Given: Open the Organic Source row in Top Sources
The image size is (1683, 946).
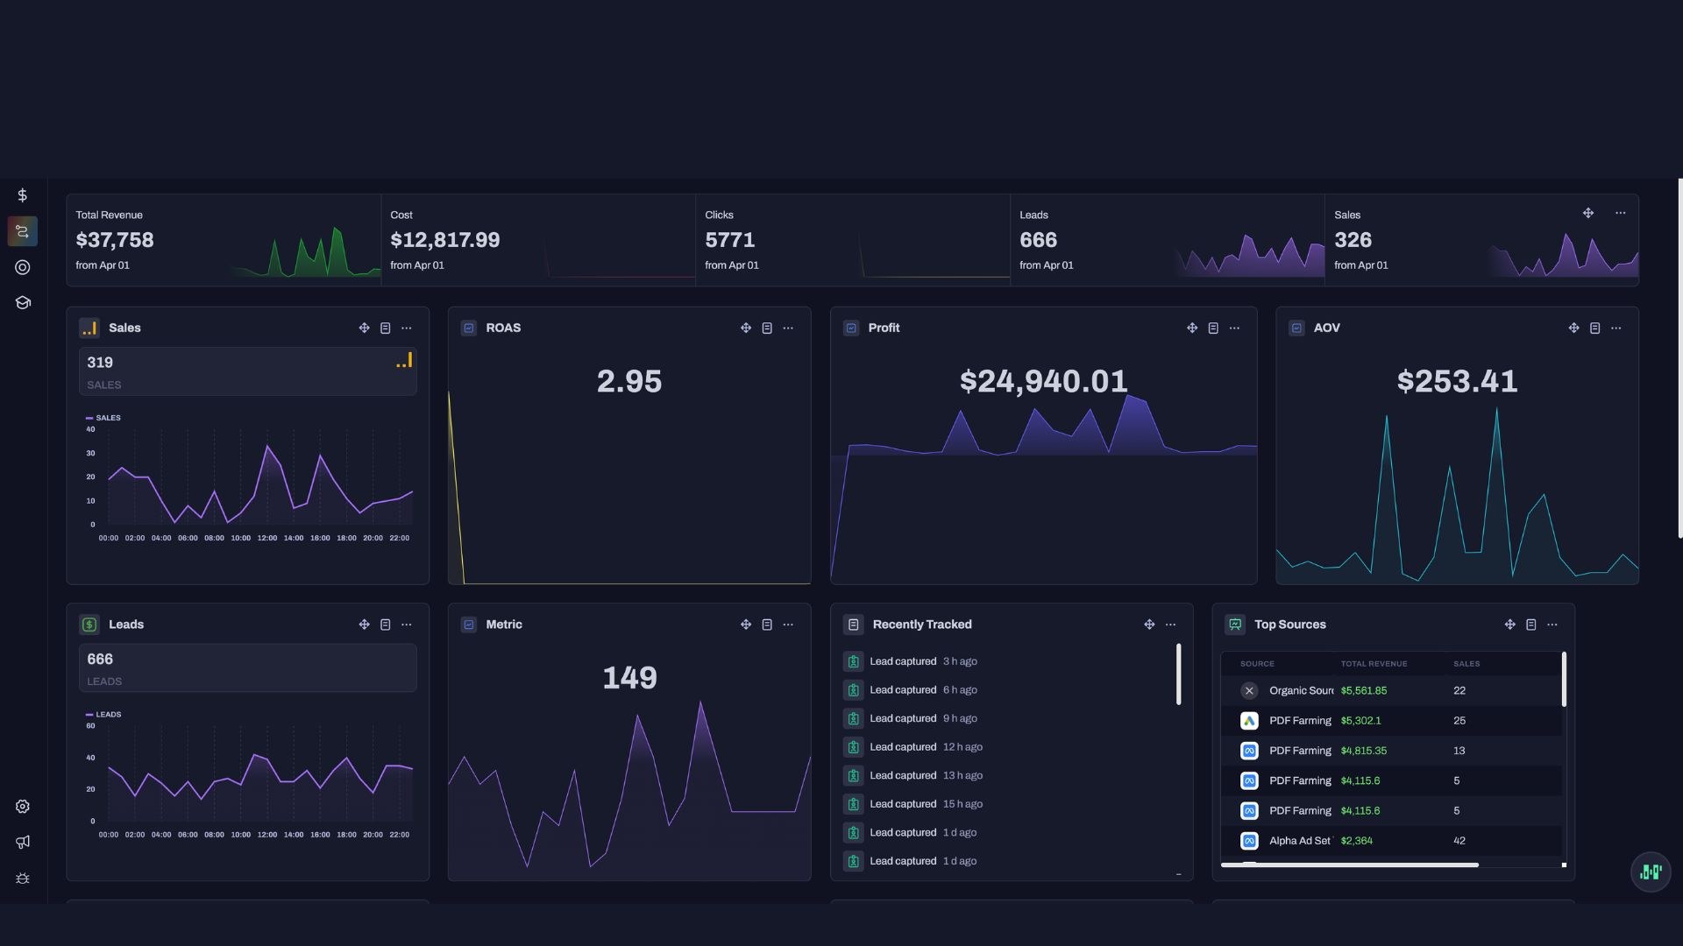Looking at the screenshot, I should [x=1391, y=690].
